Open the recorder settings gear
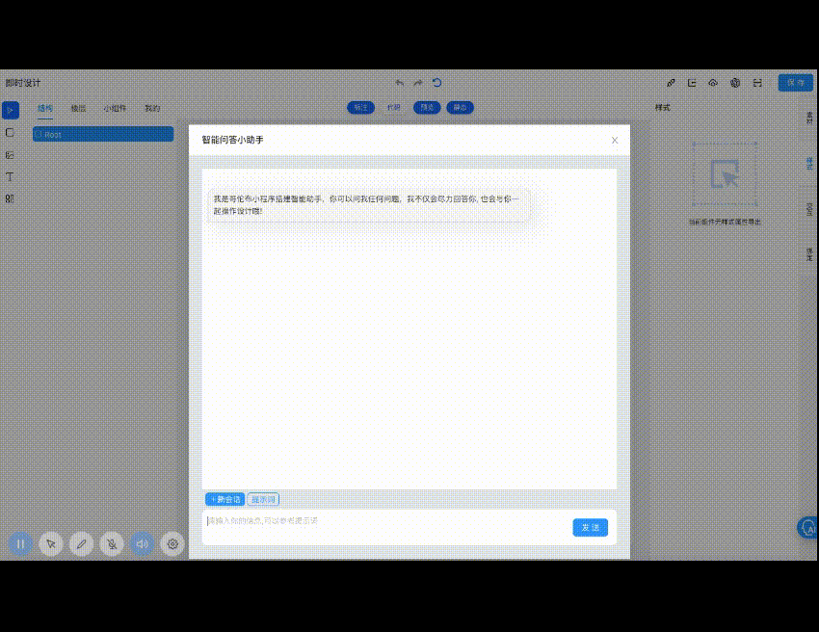Screen dimensions: 819x632 [x=172, y=543]
